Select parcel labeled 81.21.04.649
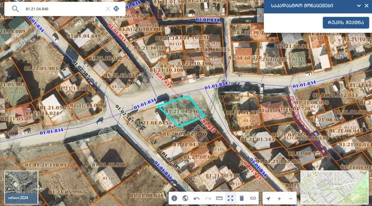Viewport: 372px width, 206px height. 84,36
